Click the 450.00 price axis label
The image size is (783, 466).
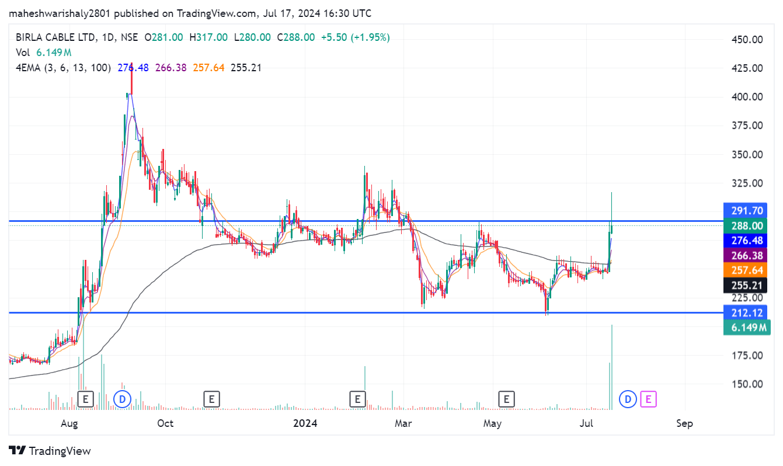747,40
